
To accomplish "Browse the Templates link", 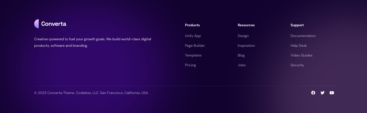I will 193,55.
